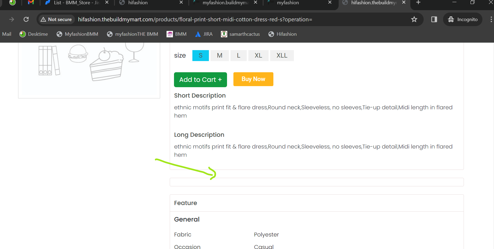494x249 pixels.
Task: Open a new tab with the plus
Action: click(418, 3)
